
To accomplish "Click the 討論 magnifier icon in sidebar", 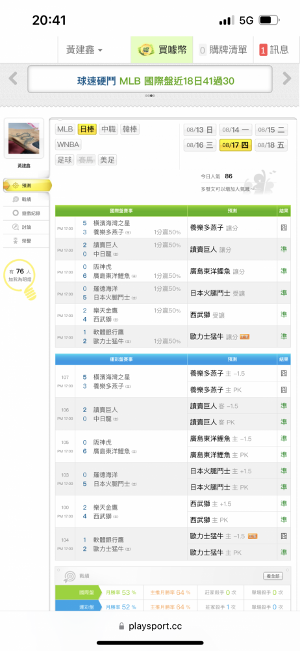I will 16,227.
